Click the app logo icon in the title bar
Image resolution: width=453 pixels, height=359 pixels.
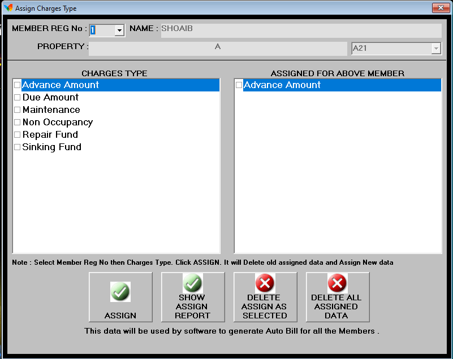point(8,8)
